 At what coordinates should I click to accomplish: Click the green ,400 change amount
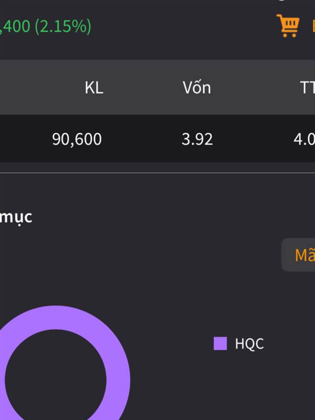(15, 26)
